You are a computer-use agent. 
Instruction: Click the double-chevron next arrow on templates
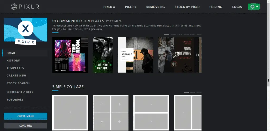197,55
